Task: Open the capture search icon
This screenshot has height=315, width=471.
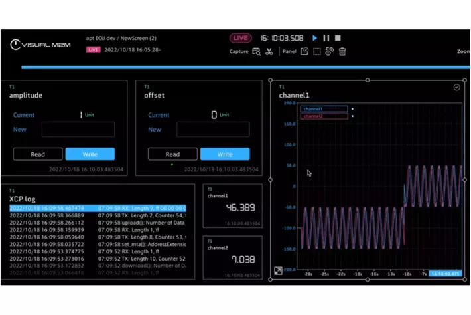Action: (257, 52)
